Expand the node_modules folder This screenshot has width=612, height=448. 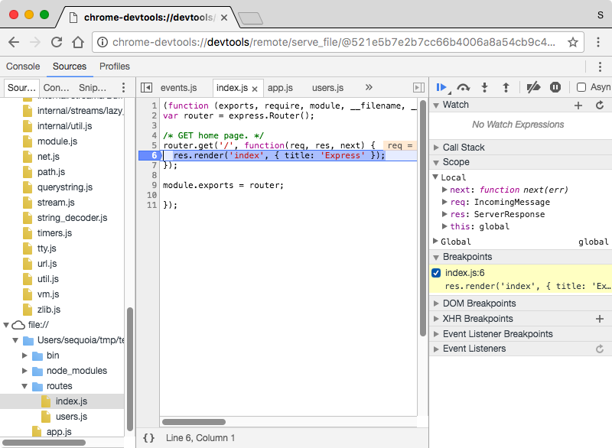[x=24, y=371]
